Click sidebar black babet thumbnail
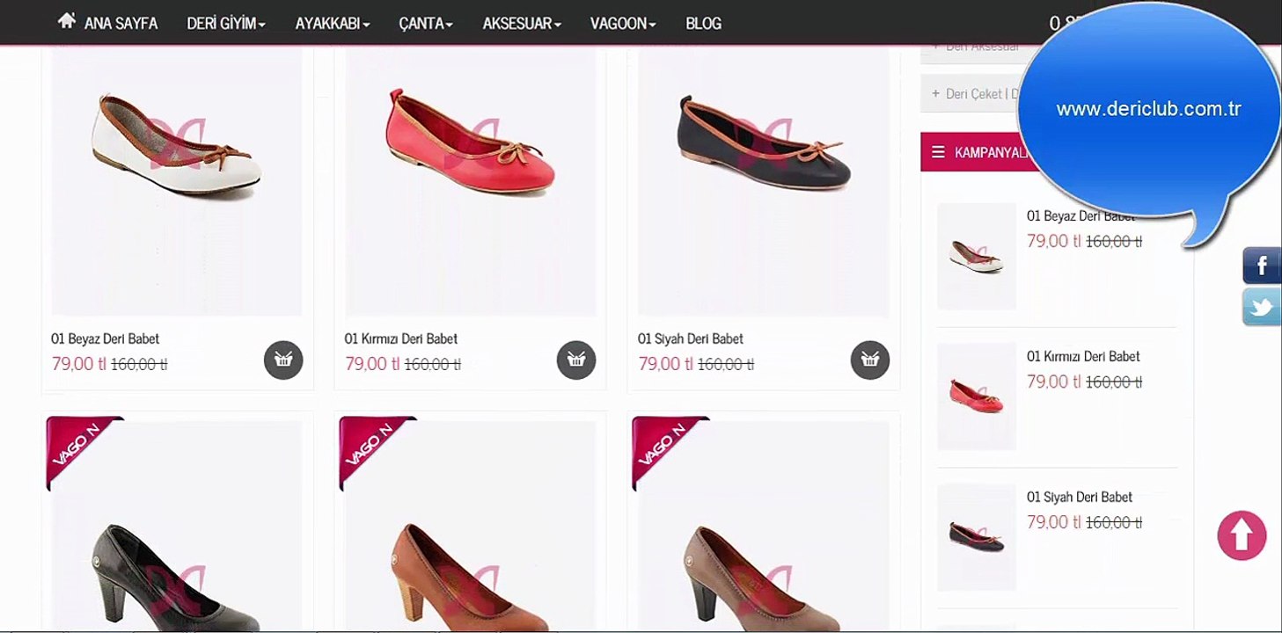Screen dimensions: 1282x633 977,537
